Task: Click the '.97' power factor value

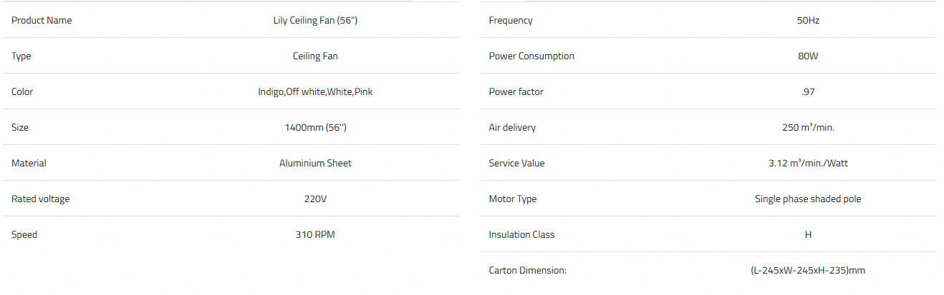Action: coord(808,92)
